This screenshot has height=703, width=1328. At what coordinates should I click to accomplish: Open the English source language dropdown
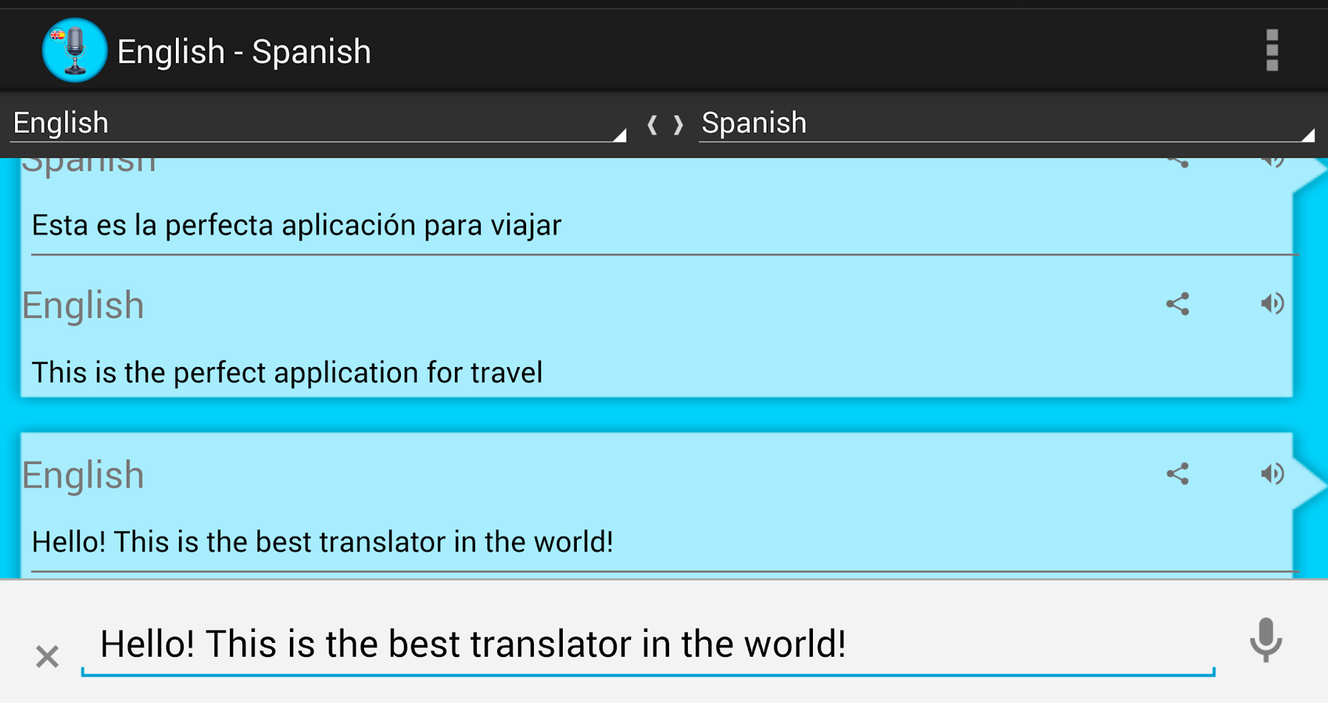(x=317, y=123)
